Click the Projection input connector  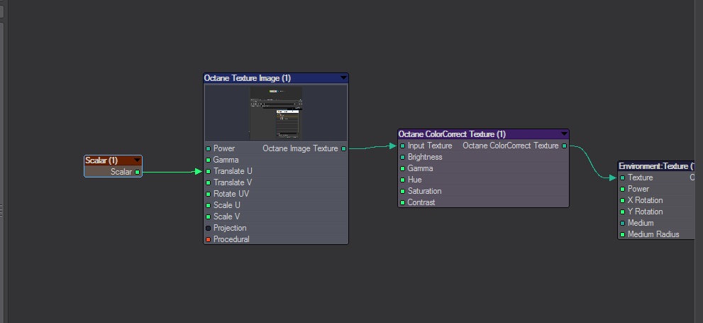tap(208, 229)
